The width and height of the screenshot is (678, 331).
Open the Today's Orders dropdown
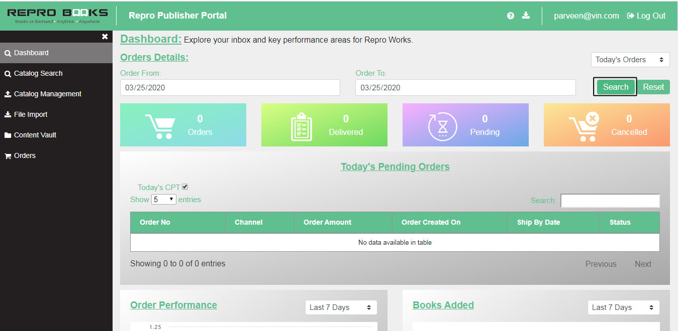tap(630, 59)
